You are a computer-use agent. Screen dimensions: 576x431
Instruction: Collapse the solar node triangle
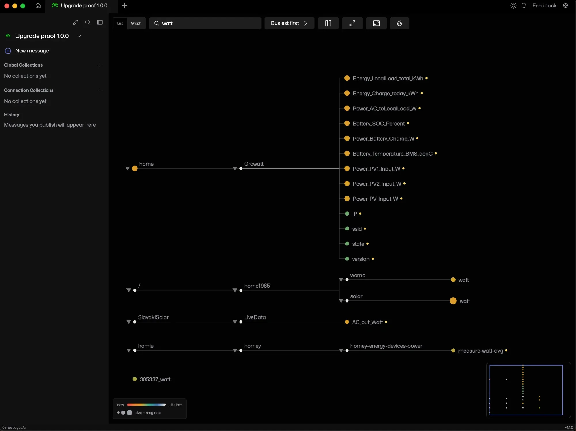click(x=341, y=301)
